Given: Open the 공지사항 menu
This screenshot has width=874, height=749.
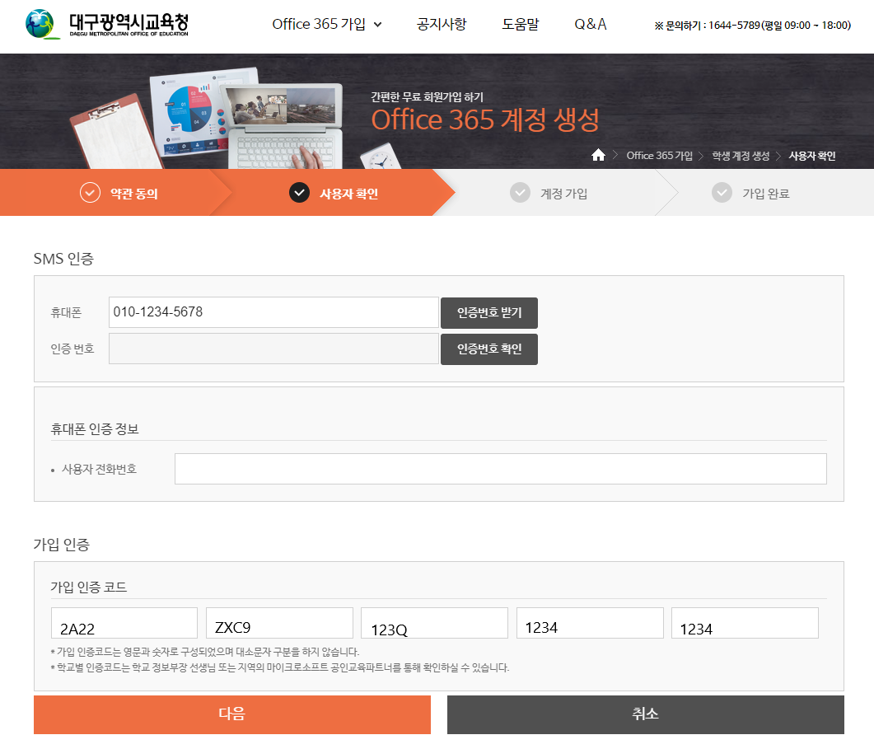Looking at the screenshot, I should 442,24.
